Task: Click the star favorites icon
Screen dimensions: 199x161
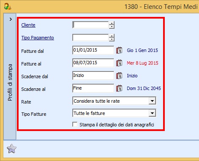Action: click(x=11, y=149)
